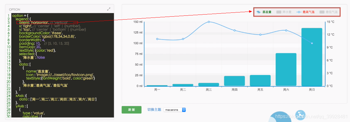This screenshot has height=122, width=350.
Task: Click the 周日 point on temperature line
Action: coord(312,43)
